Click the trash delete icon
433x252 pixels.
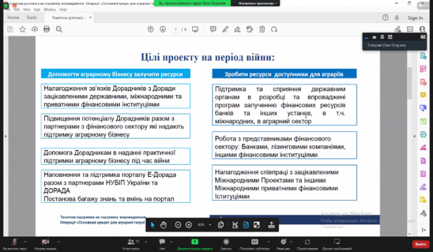click(262, 29)
